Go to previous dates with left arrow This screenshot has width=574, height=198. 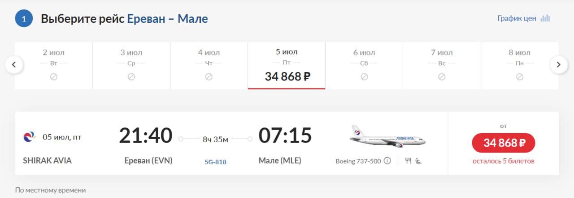coord(14,64)
